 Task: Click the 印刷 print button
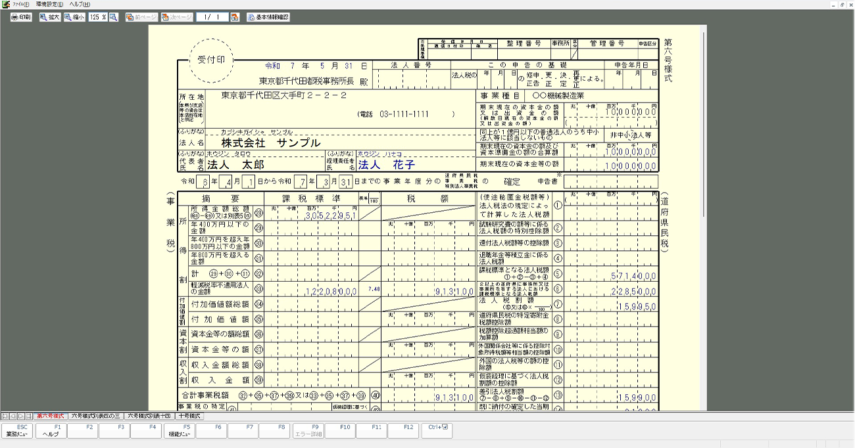21,17
